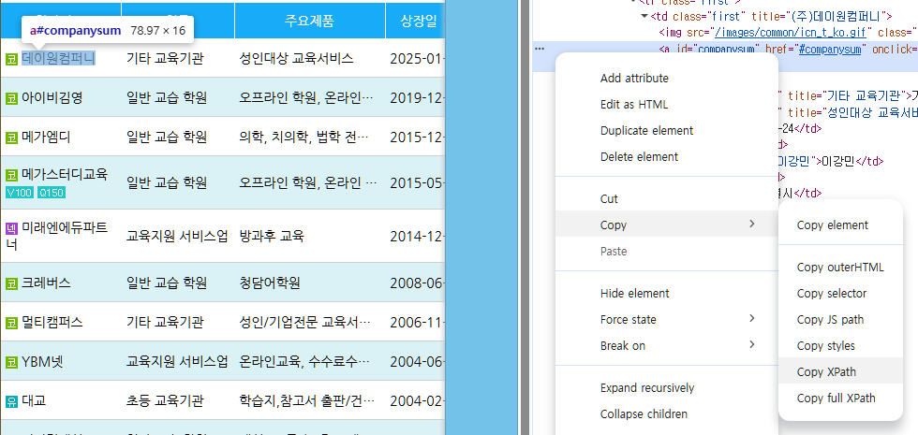Click the img element row in DOM tree

pos(788,32)
